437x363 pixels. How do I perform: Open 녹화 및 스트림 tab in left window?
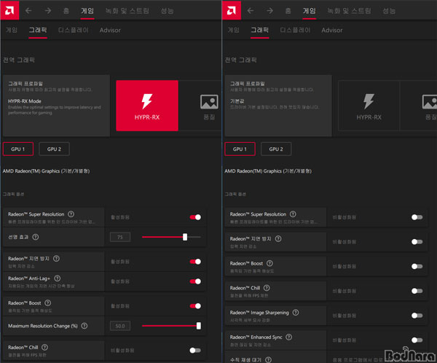click(x=127, y=11)
